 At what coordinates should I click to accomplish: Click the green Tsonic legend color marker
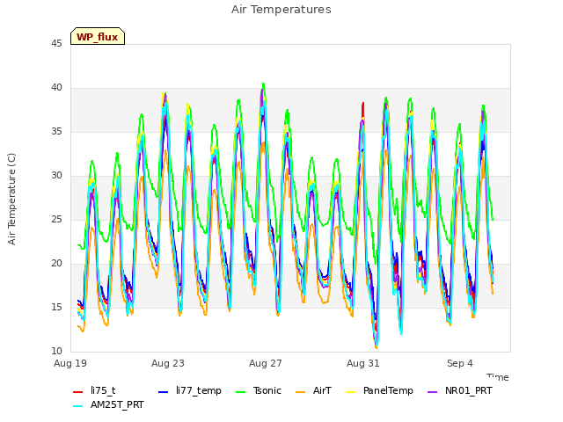point(240,391)
